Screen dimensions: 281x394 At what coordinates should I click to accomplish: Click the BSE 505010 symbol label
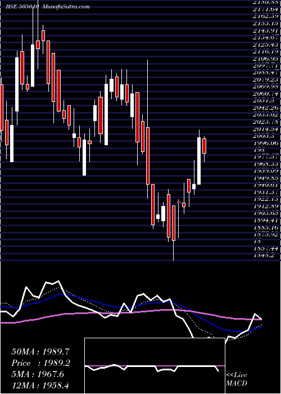point(22,7)
